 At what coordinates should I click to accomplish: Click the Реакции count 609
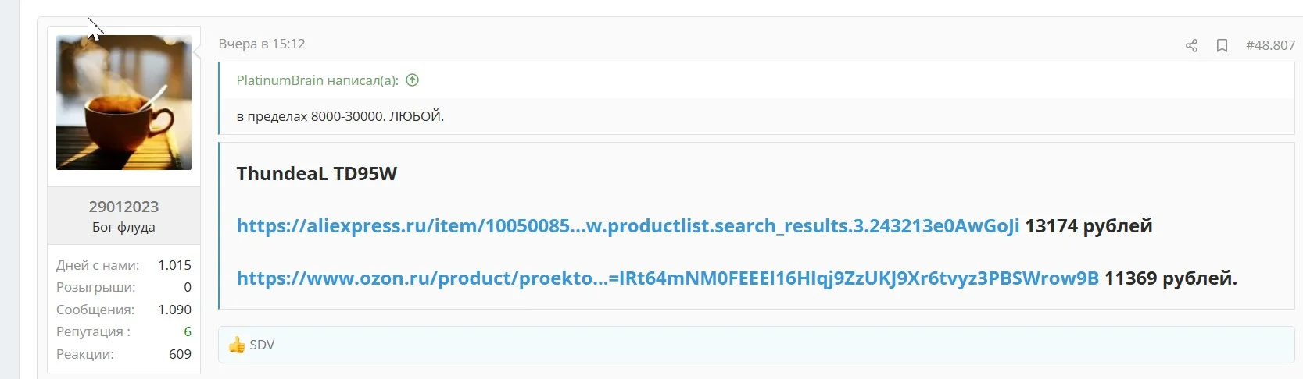point(180,354)
